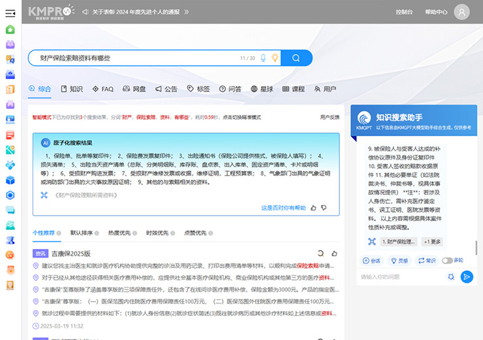Open the user avatar in the header
Screen dimensions: 483x340
coord(461,12)
